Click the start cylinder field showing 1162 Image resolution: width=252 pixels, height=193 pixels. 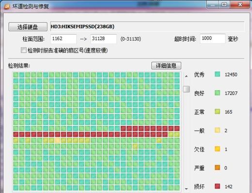coord(63,39)
